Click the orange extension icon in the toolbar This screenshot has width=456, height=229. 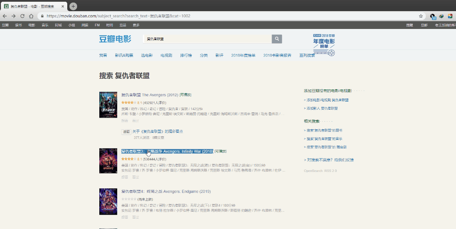coord(450,16)
